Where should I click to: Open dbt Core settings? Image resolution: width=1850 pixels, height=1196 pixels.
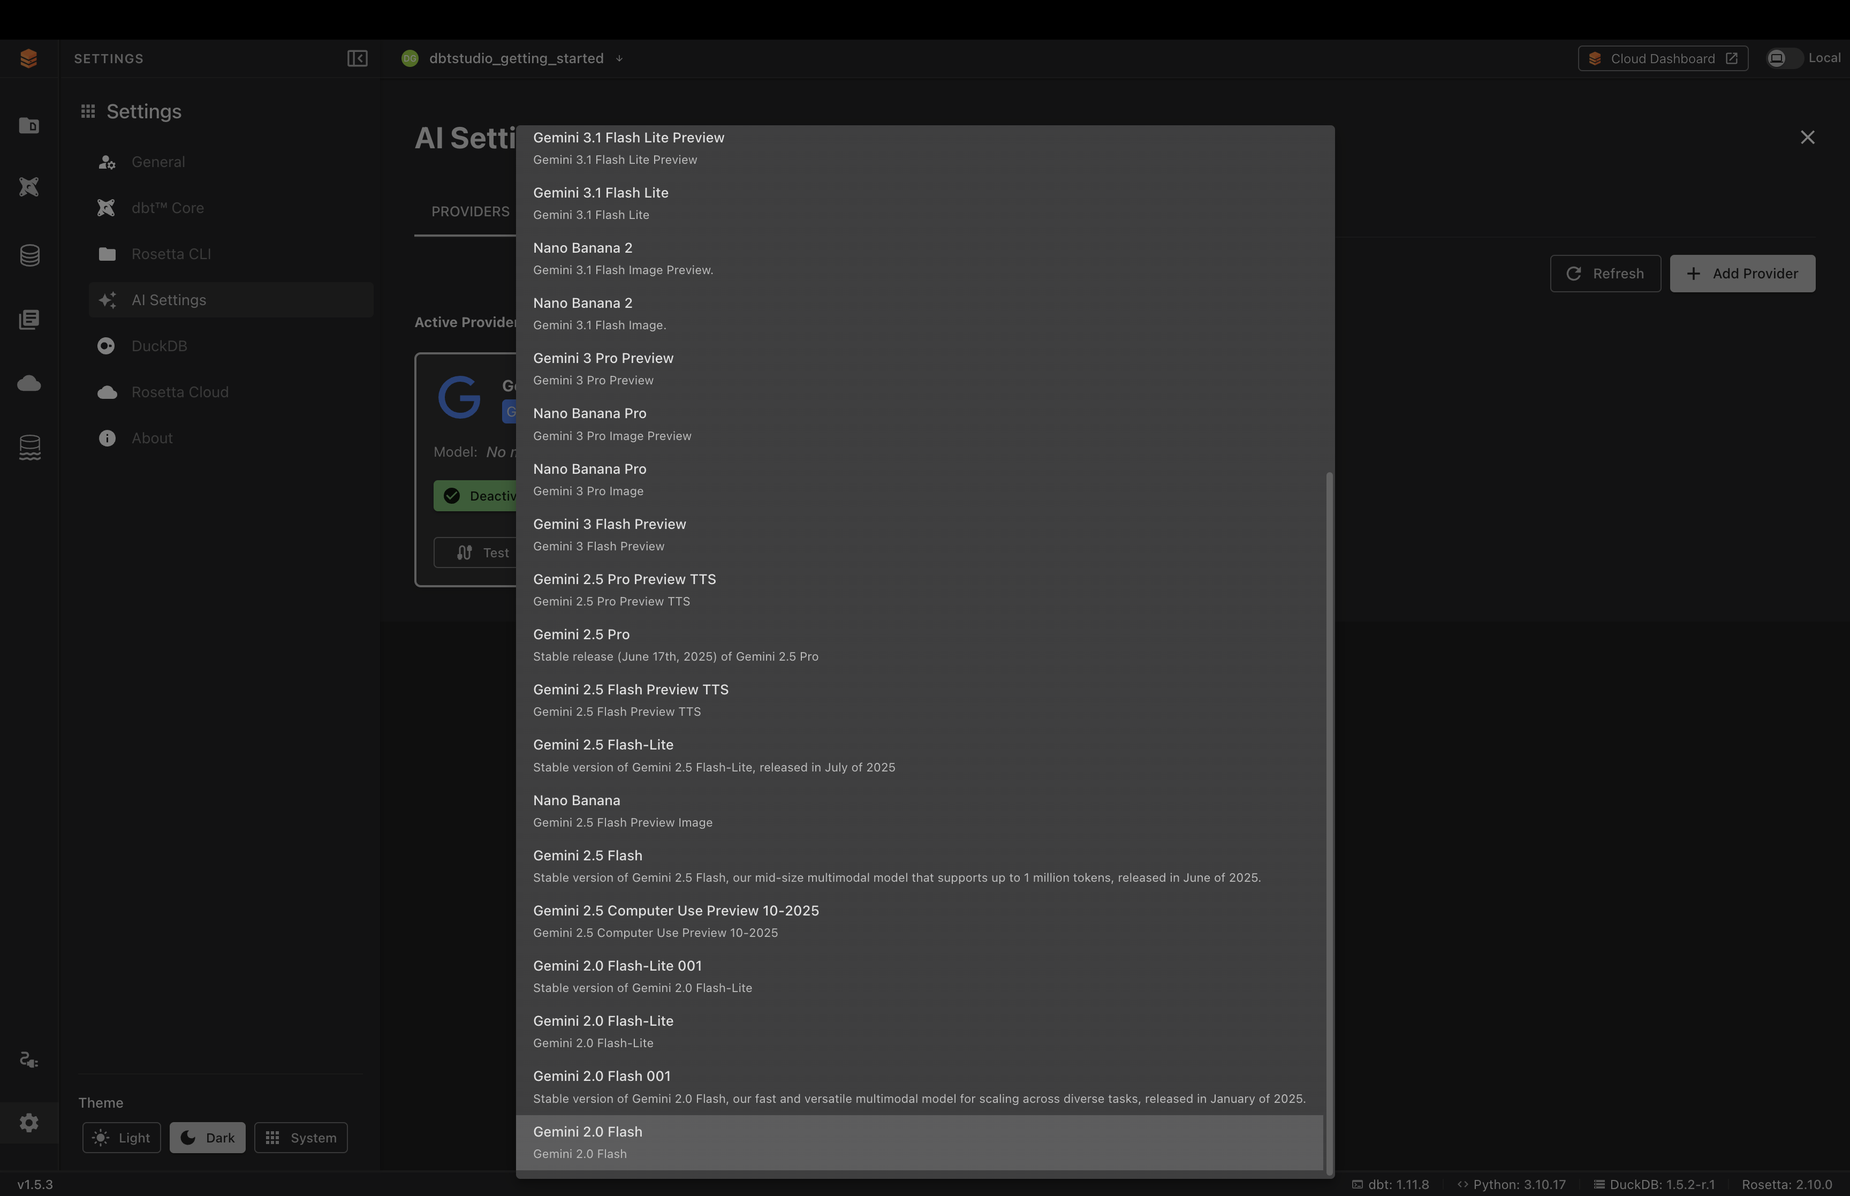click(x=231, y=207)
